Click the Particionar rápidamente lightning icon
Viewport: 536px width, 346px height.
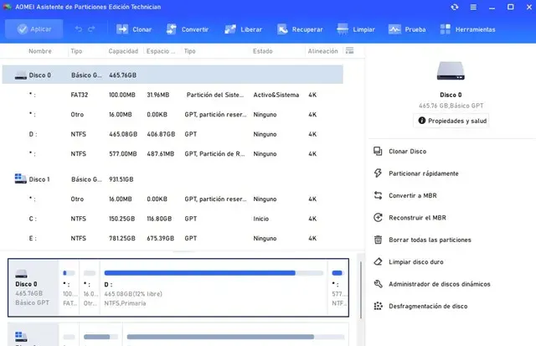click(x=378, y=173)
